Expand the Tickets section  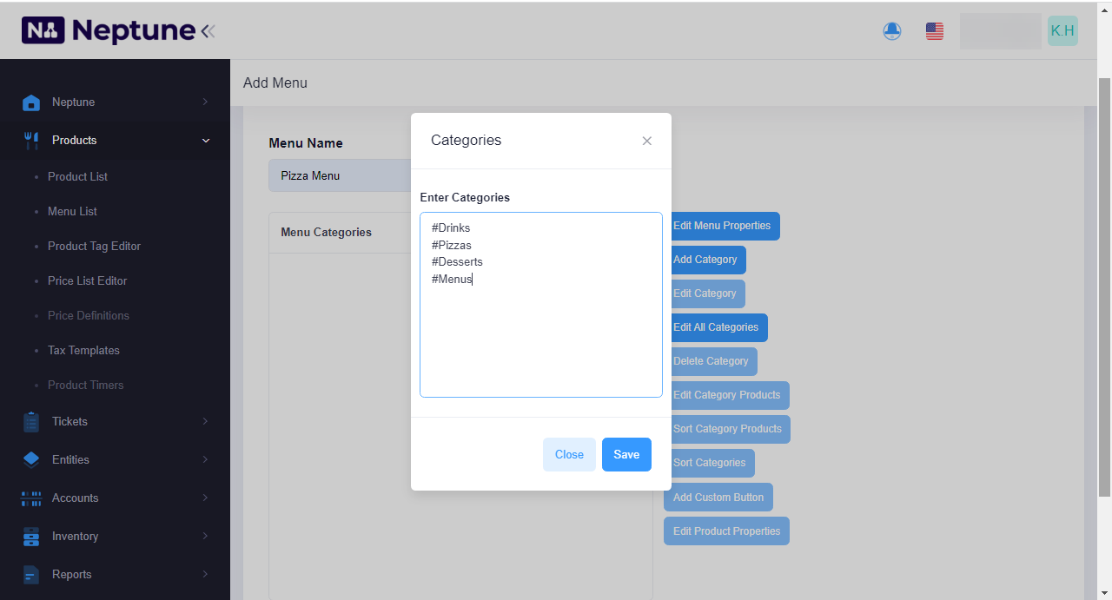click(206, 421)
